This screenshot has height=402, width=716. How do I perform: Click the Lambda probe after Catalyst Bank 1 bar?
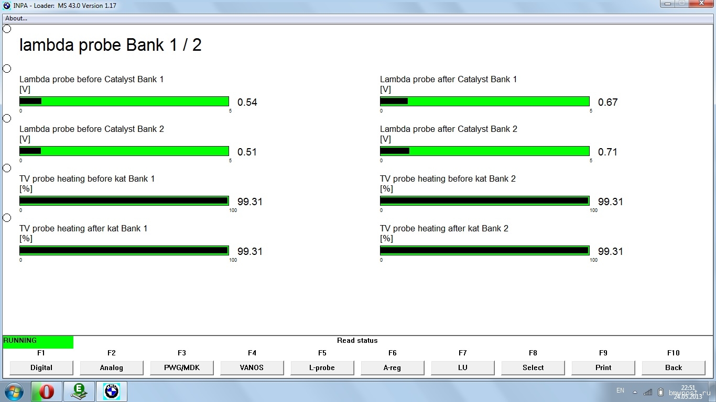click(x=484, y=102)
